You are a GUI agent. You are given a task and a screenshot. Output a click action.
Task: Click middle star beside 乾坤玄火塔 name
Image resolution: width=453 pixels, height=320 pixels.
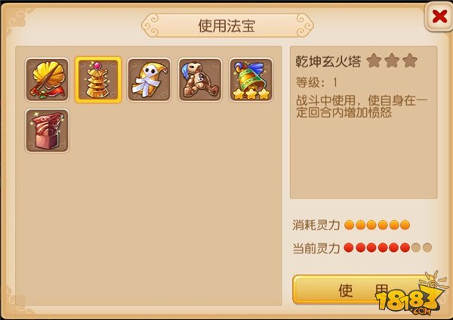pos(392,60)
